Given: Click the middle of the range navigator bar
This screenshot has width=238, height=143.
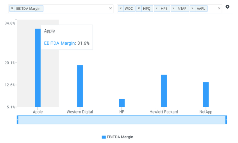Looking at the screenshot, I should click(x=122, y=120).
